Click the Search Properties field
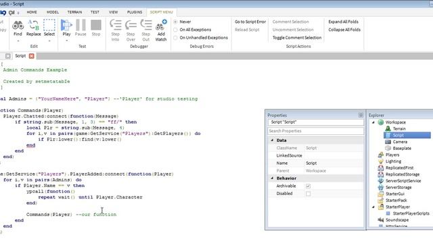Viewport: 433px width, 243px height. click(316, 131)
